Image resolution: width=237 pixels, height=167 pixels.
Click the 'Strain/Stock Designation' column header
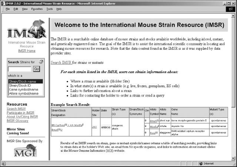point(71,112)
